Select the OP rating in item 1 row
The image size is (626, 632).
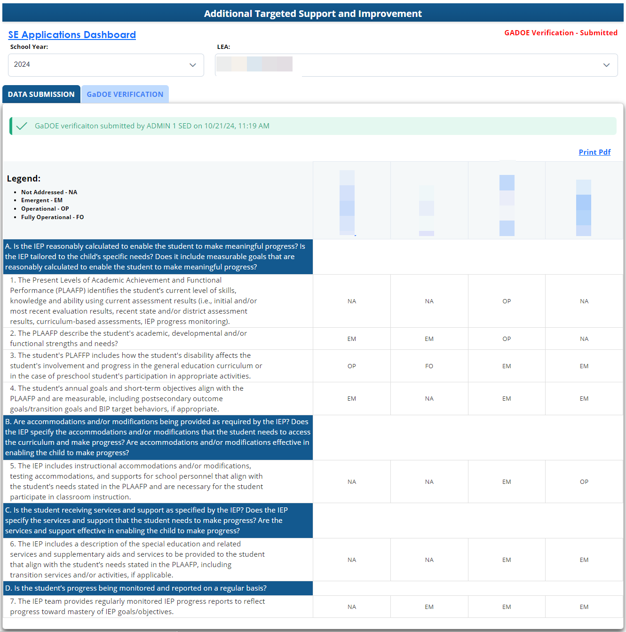(x=507, y=301)
